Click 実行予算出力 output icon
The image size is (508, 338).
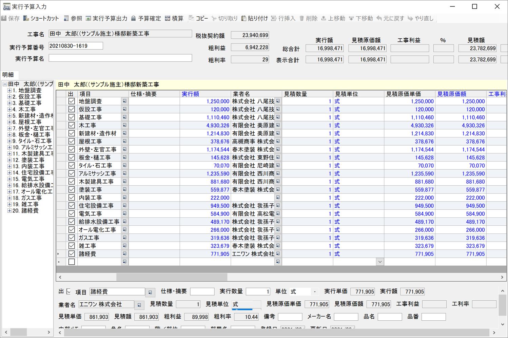pyautogui.click(x=88, y=18)
